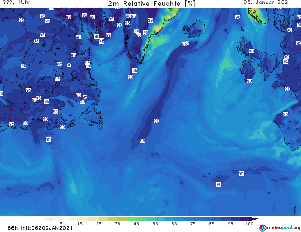Click the '15' label under the color scale
This screenshot has height=232, width=301.
pyautogui.click(x=80, y=224)
